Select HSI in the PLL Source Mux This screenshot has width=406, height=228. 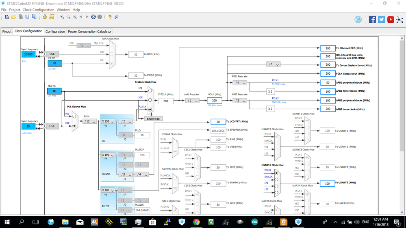pyautogui.click(x=74, y=116)
